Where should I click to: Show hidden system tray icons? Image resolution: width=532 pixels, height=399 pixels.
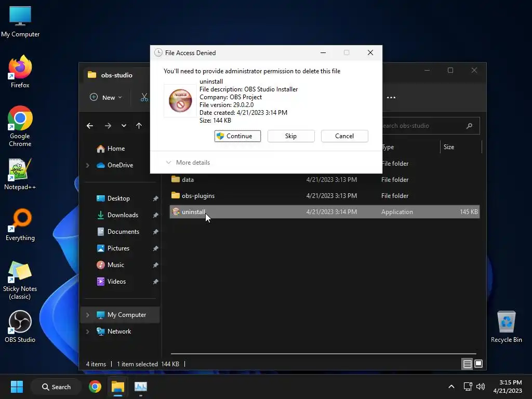tap(451, 387)
